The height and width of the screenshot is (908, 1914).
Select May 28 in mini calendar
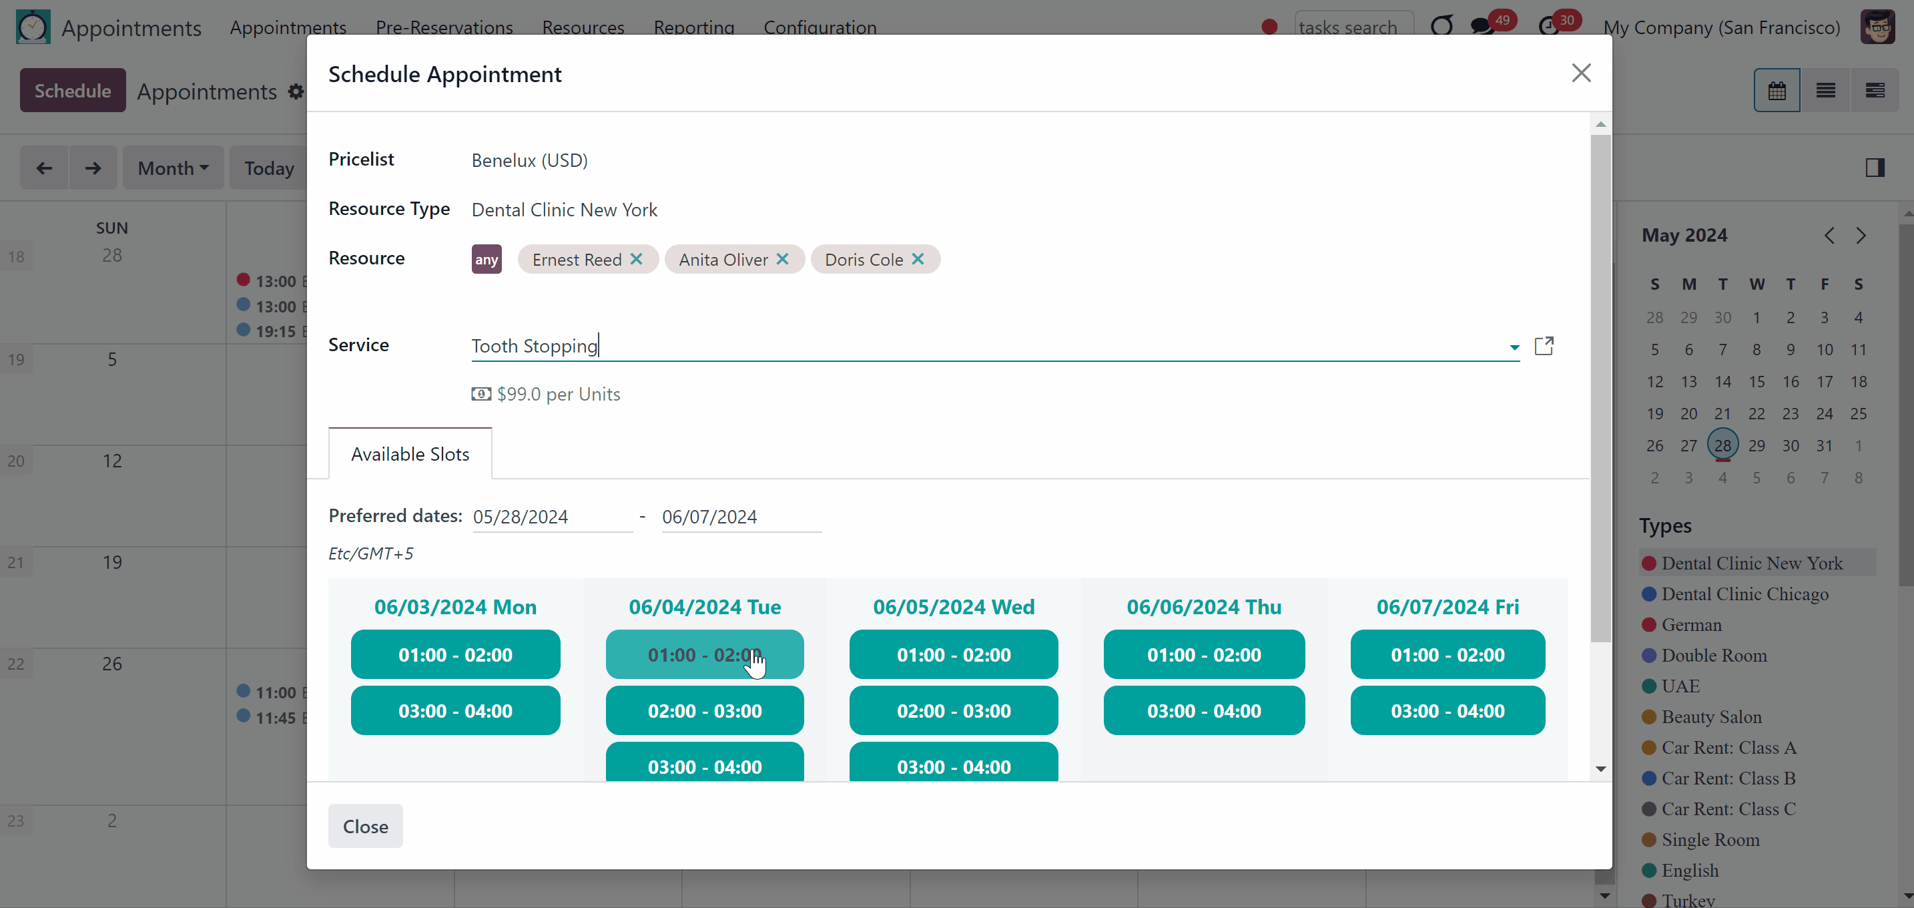[1722, 446]
